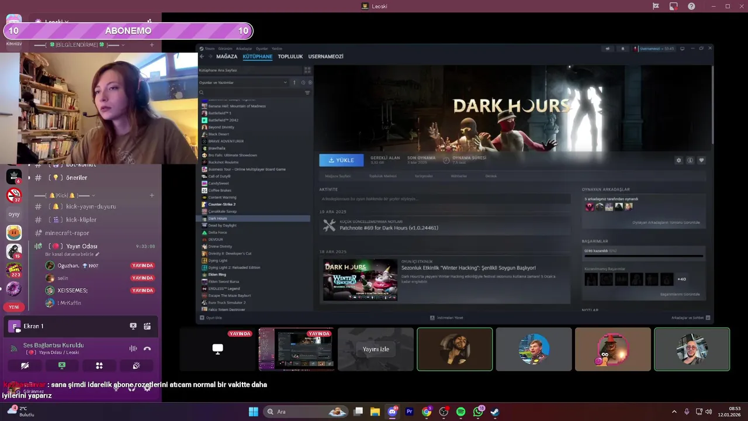The image size is (748, 421).
Task: Open Steam library grid view icon
Action: point(307,70)
